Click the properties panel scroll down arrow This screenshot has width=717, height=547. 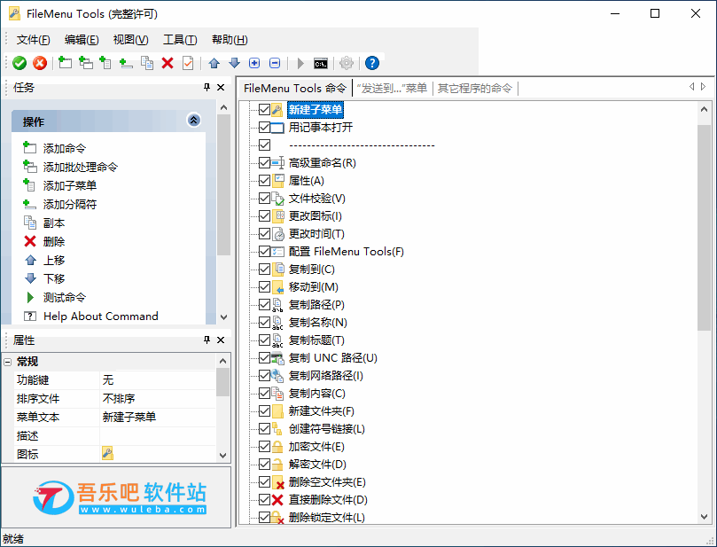(223, 455)
